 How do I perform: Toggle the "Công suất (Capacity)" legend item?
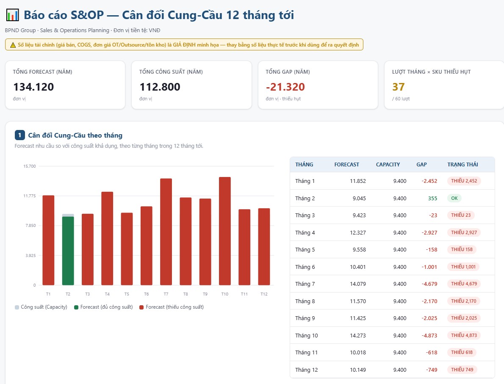click(x=41, y=307)
